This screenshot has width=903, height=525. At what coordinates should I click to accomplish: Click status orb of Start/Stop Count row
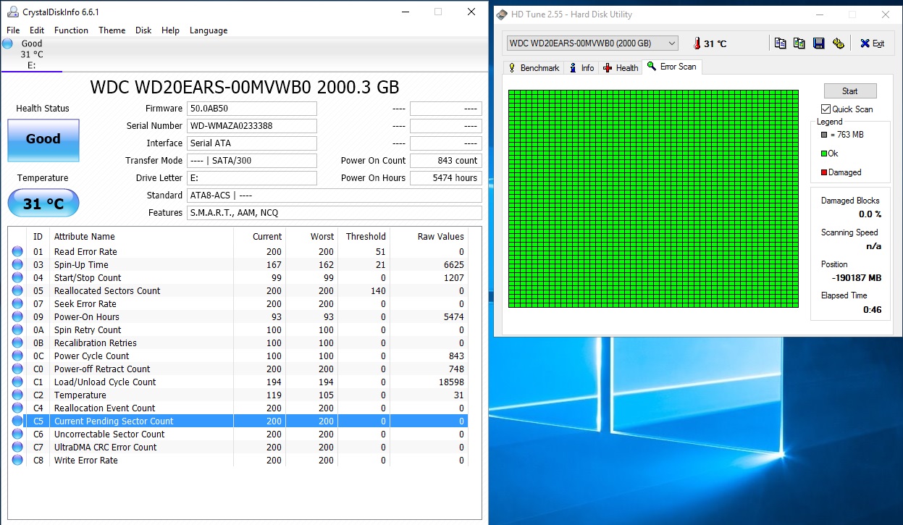17,278
